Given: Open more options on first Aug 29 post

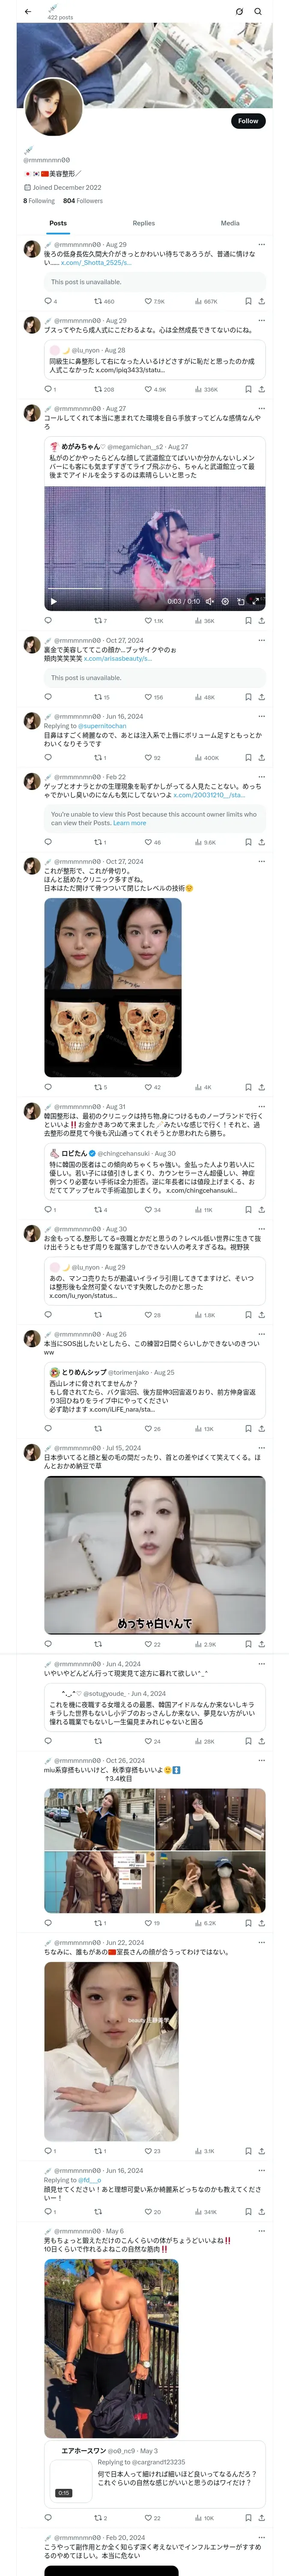Looking at the screenshot, I should (261, 244).
